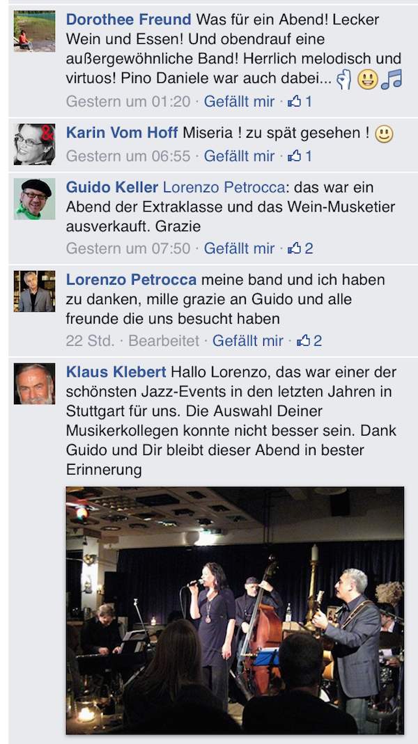Click thumbs-up count on Dorothee Freund's comment
418x744 pixels.
click(x=300, y=101)
